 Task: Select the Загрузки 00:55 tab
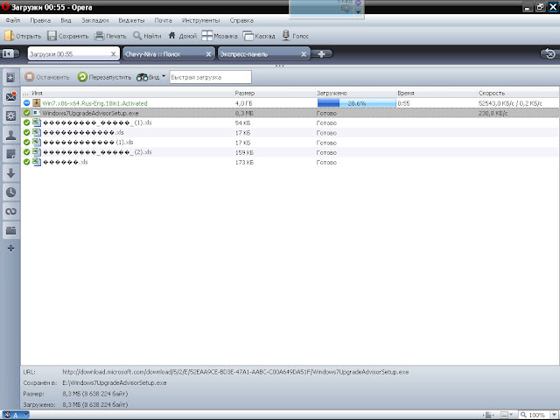[68, 54]
